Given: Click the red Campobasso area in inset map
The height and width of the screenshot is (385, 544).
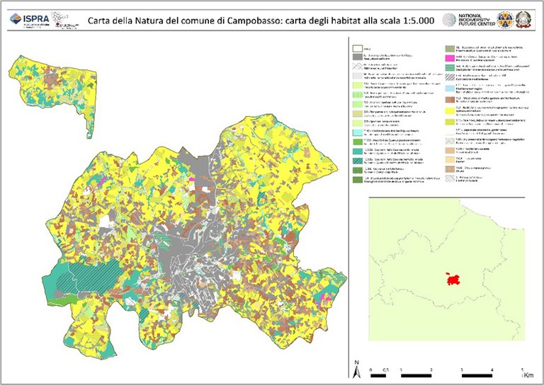Looking at the screenshot, I should [450, 278].
